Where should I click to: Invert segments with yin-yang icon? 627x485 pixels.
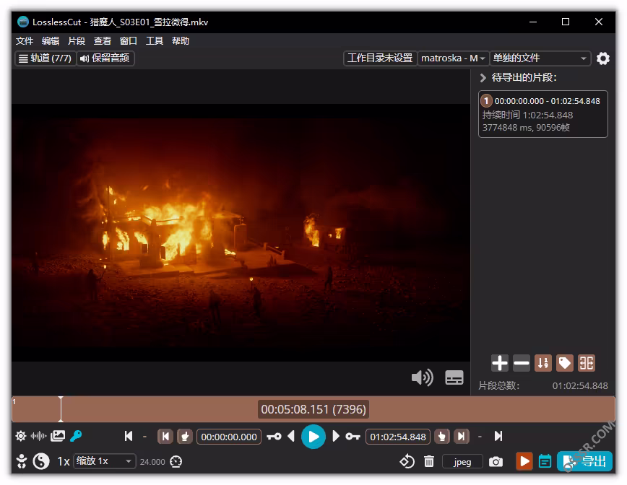pyautogui.click(x=40, y=461)
